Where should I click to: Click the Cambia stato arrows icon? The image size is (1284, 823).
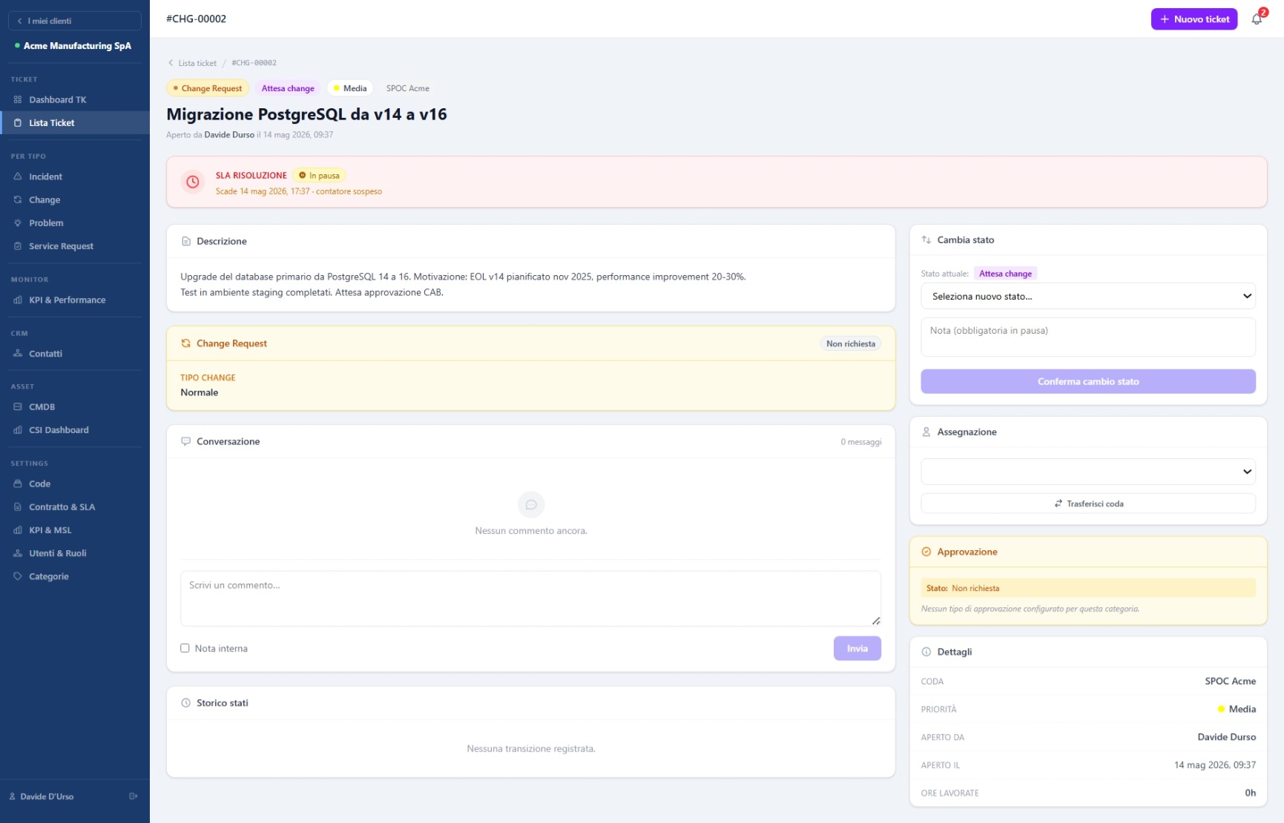tap(926, 239)
